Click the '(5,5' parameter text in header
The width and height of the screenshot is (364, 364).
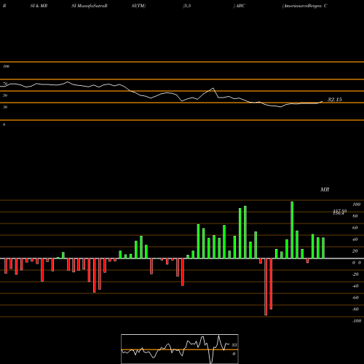click(x=187, y=6)
